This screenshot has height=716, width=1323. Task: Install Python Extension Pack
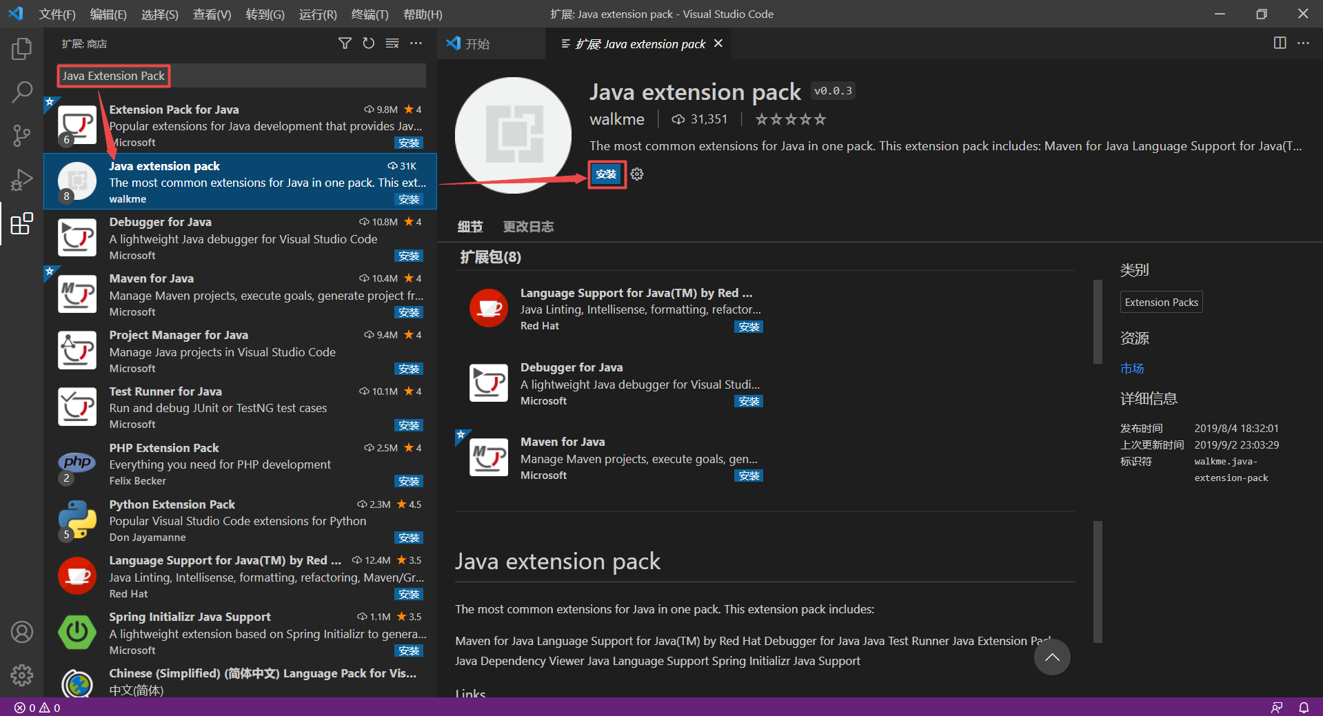(x=409, y=538)
